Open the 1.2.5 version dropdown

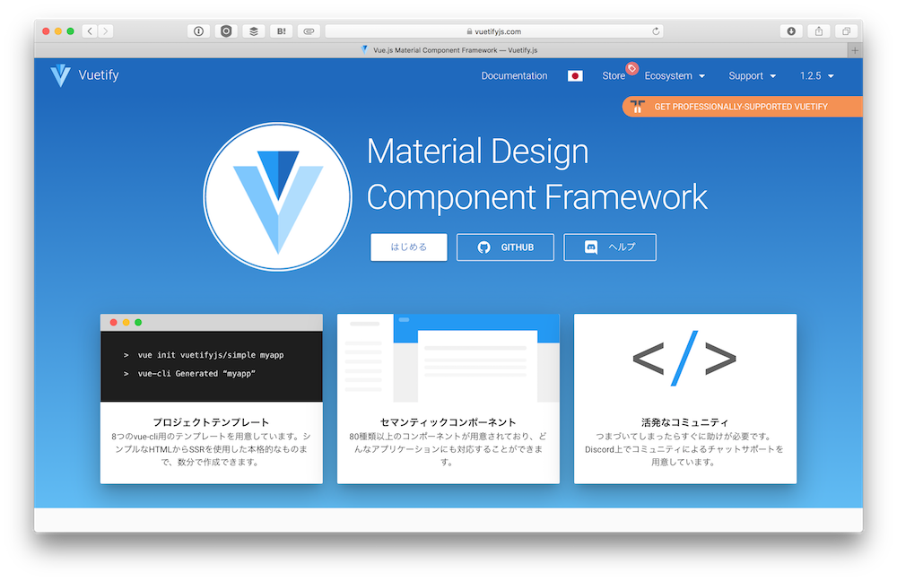click(x=817, y=76)
